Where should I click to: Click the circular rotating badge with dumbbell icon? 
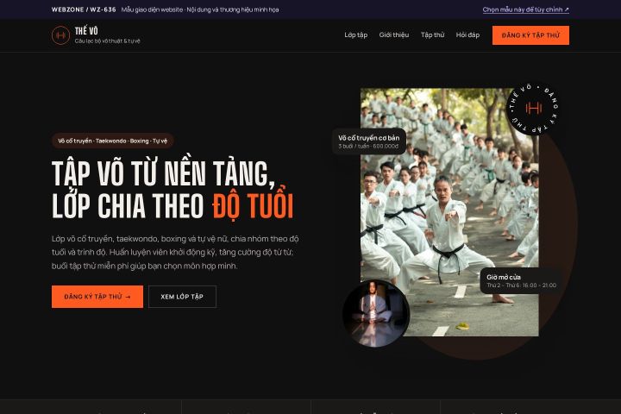534,108
